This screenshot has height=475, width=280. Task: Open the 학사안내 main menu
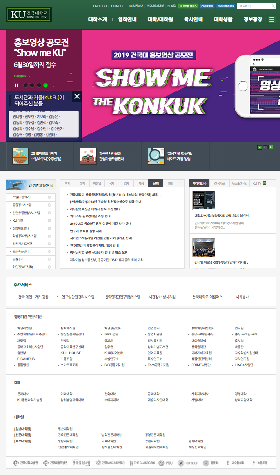click(x=193, y=20)
